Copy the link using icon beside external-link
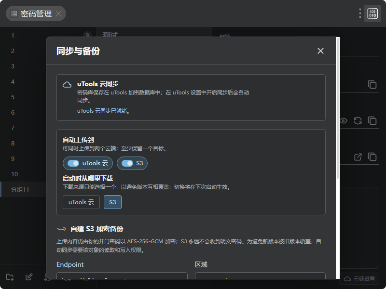Image resolution: width=386 pixels, height=289 pixels. pyautogui.click(x=372, y=157)
